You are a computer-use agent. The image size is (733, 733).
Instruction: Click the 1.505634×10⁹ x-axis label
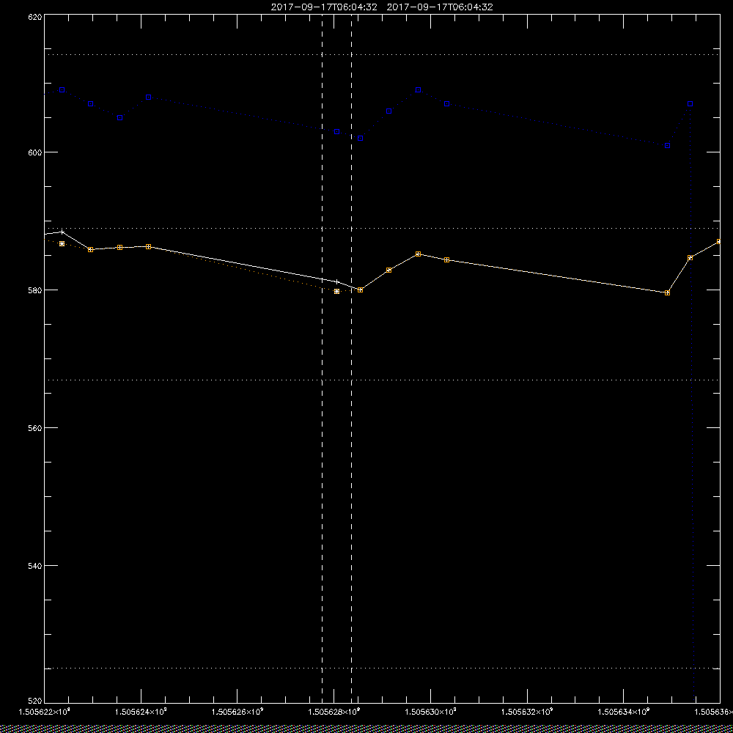pyautogui.click(x=624, y=712)
